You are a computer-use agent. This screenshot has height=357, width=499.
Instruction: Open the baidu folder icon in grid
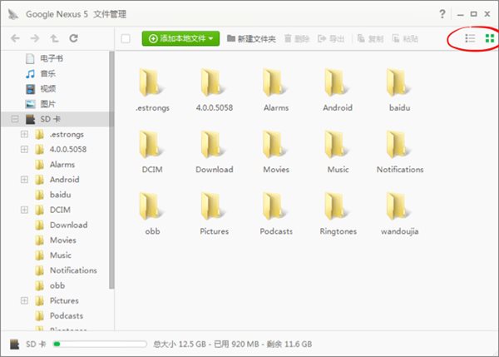click(398, 83)
